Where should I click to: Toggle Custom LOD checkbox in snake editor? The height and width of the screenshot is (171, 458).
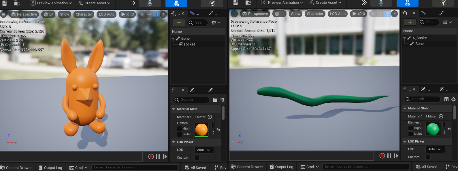point(428,157)
